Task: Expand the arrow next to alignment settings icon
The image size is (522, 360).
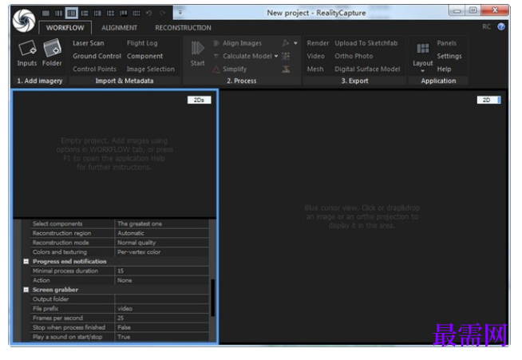Action: click(295, 43)
